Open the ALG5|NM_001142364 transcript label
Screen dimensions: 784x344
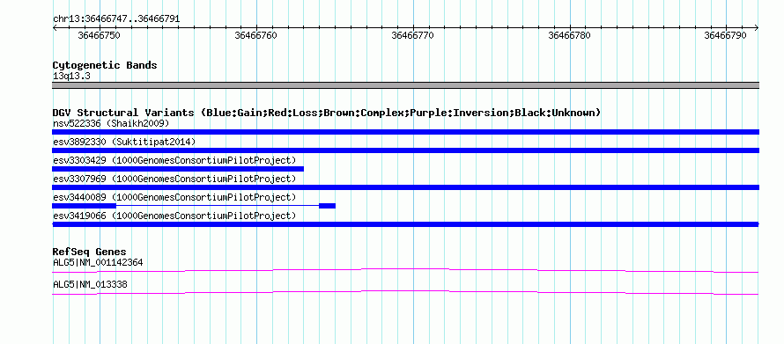(98, 262)
